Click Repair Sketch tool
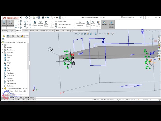Screen dimensions: 161x121 (x=88, y=24)
